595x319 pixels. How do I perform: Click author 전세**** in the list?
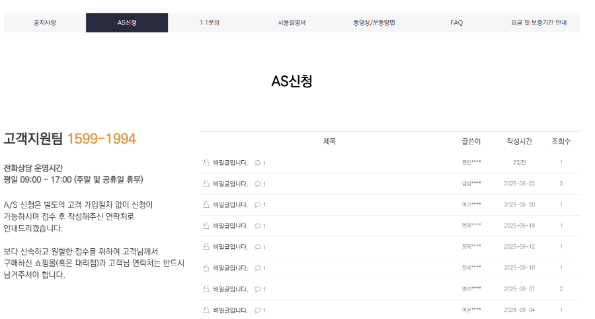click(471, 267)
